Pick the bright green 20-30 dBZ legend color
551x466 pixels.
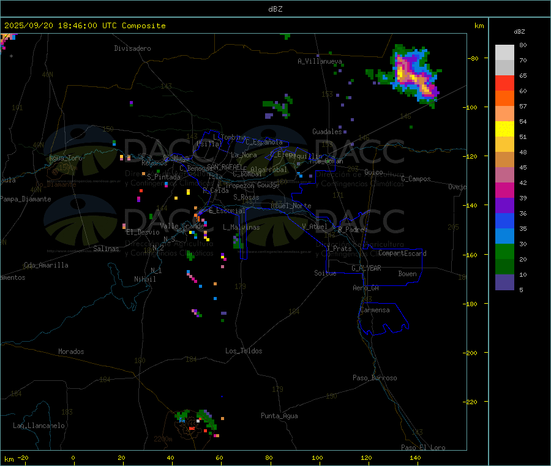click(504, 251)
